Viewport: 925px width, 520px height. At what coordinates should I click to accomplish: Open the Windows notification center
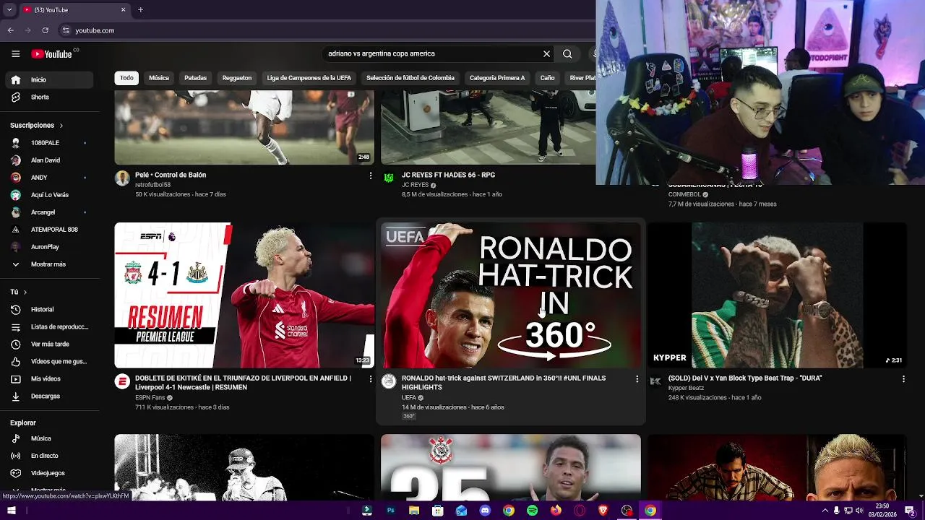(x=911, y=511)
